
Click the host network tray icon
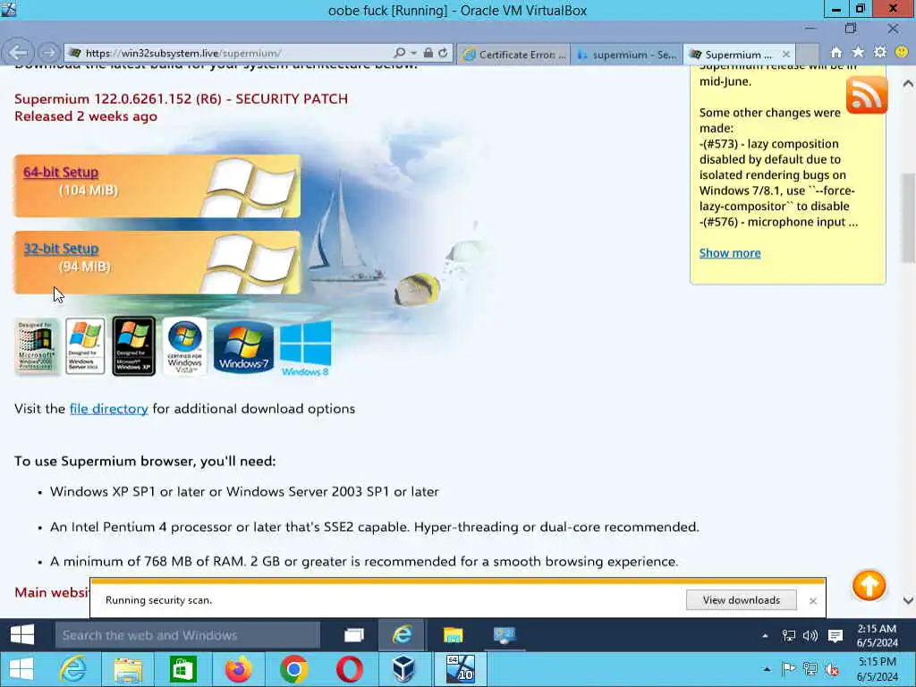pos(810,669)
